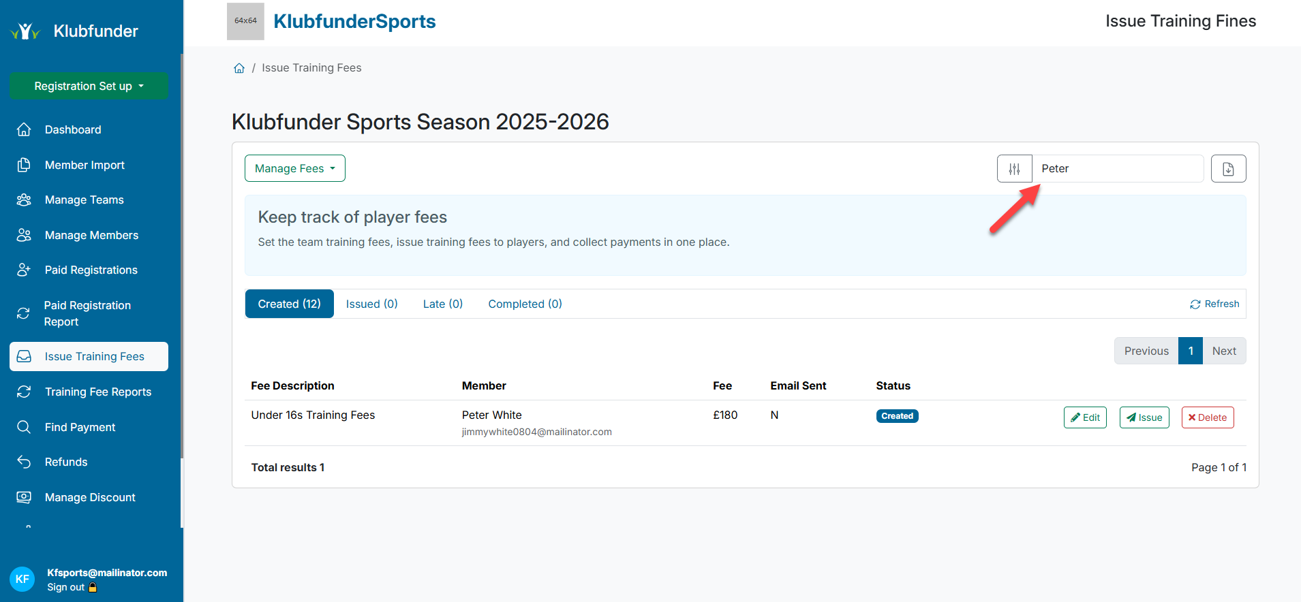Viewport: 1301px width, 602px height.
Task: Click the export download icon button
Action: click(1228, 169)
